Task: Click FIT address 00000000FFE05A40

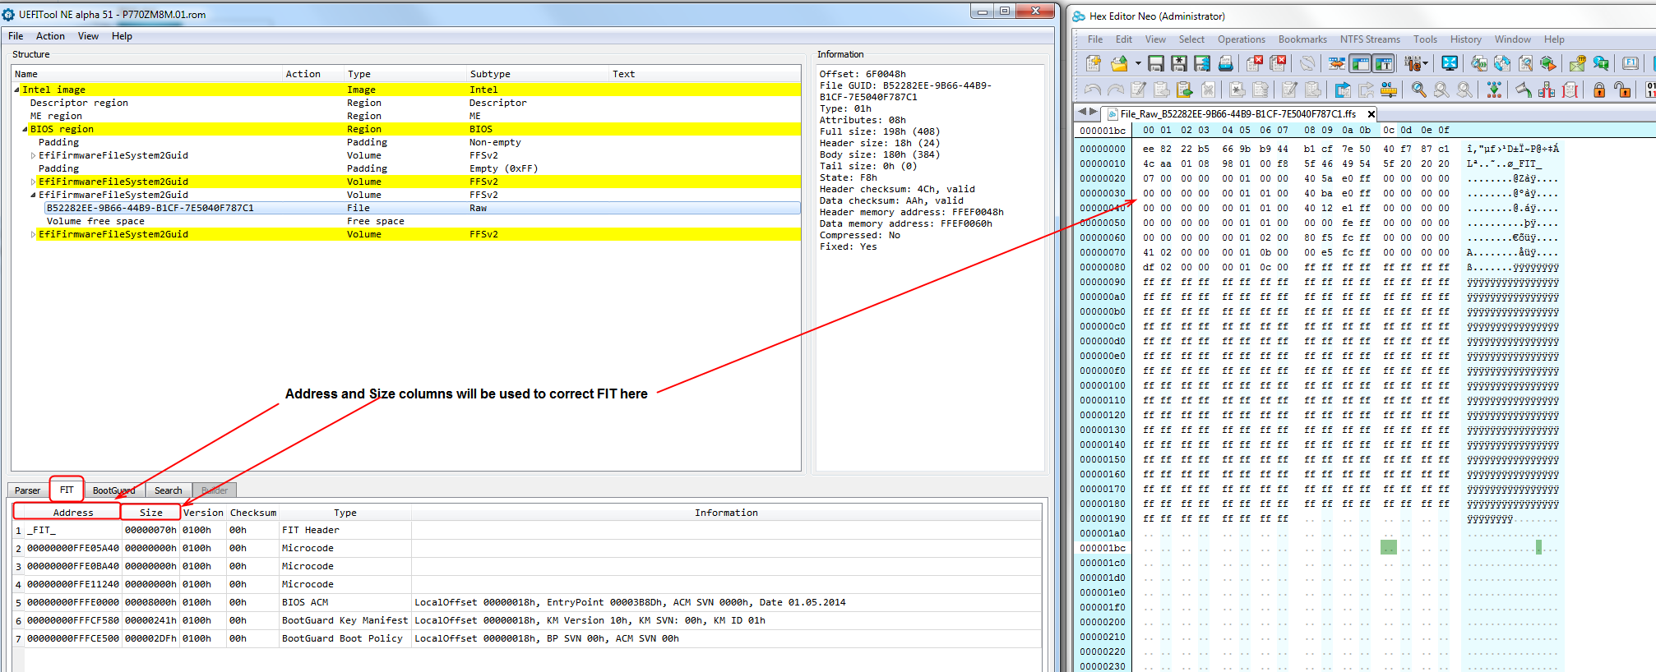Action: tap(73, 548)
